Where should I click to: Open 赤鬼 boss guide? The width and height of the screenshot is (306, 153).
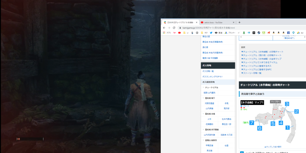coord(226,104)
